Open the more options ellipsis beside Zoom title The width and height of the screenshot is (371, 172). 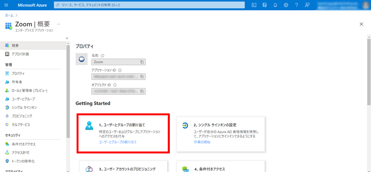pyautogui.click(x=59, y=24)
